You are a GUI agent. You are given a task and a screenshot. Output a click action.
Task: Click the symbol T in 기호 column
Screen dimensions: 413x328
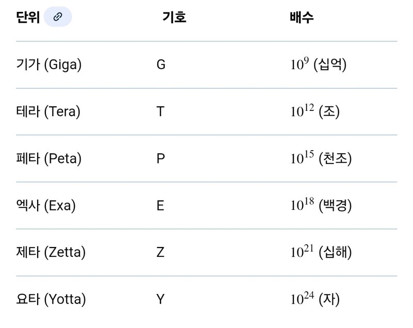pos(160,112)
